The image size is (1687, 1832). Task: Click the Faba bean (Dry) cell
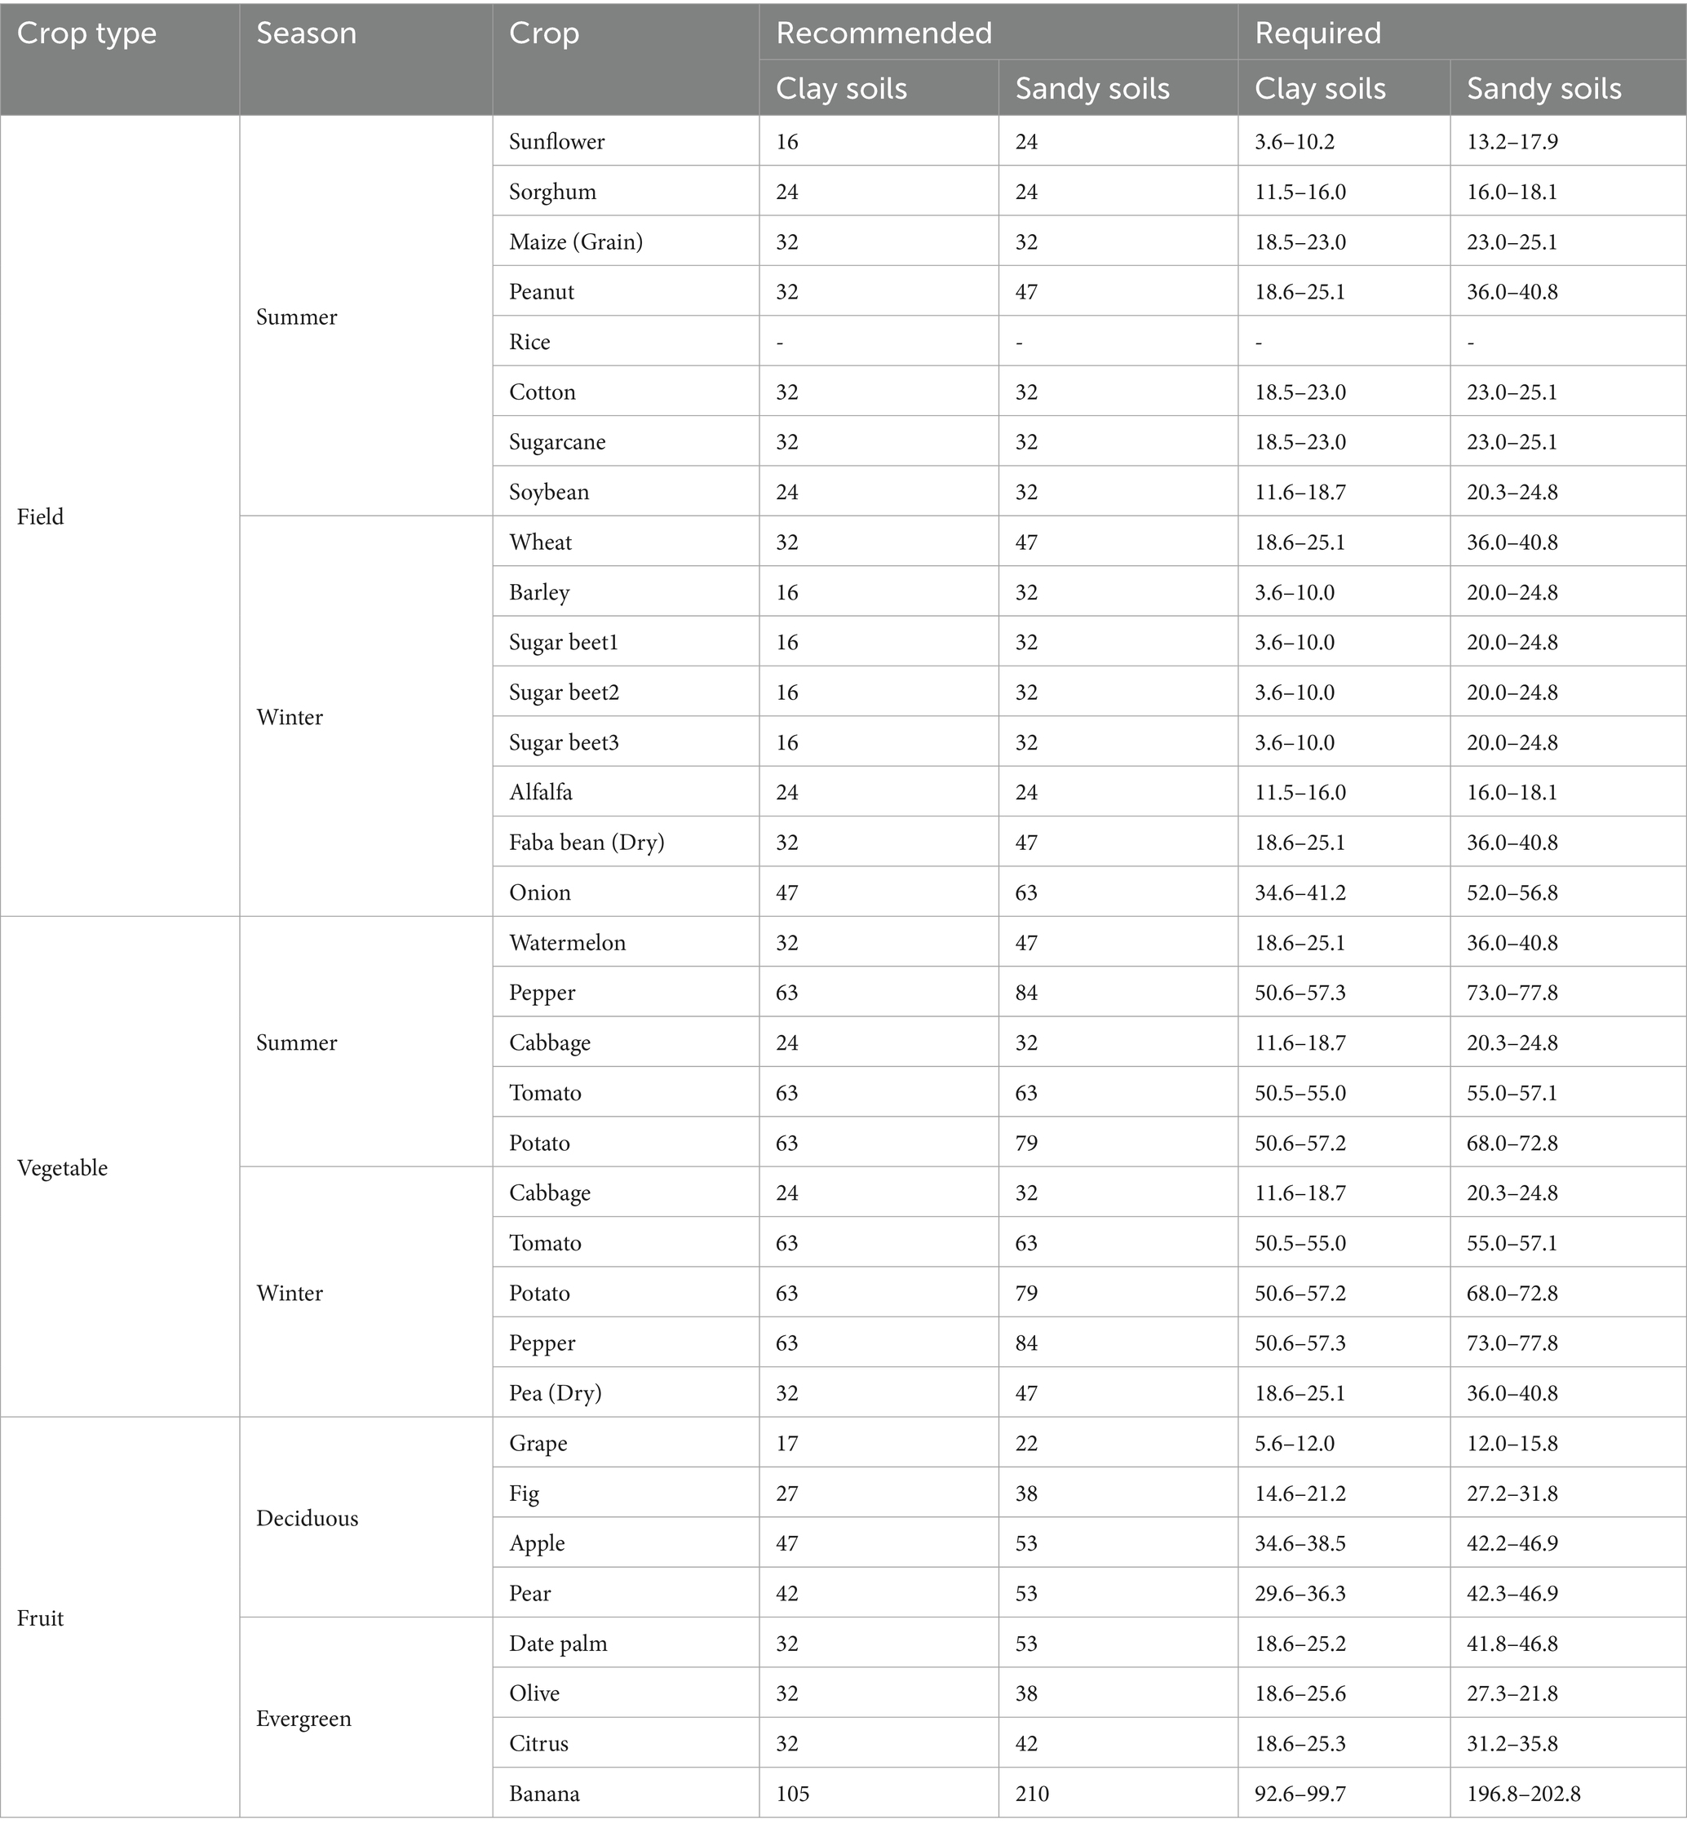tap(586, 843)
